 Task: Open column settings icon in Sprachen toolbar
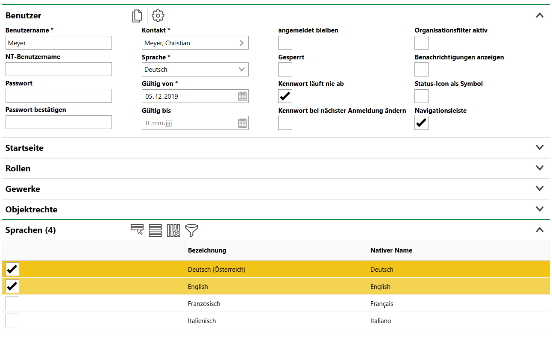tap(173, 230)
